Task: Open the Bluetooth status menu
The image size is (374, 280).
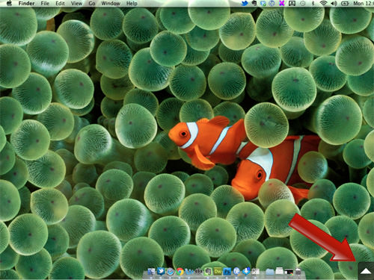Action: point(313,3)
